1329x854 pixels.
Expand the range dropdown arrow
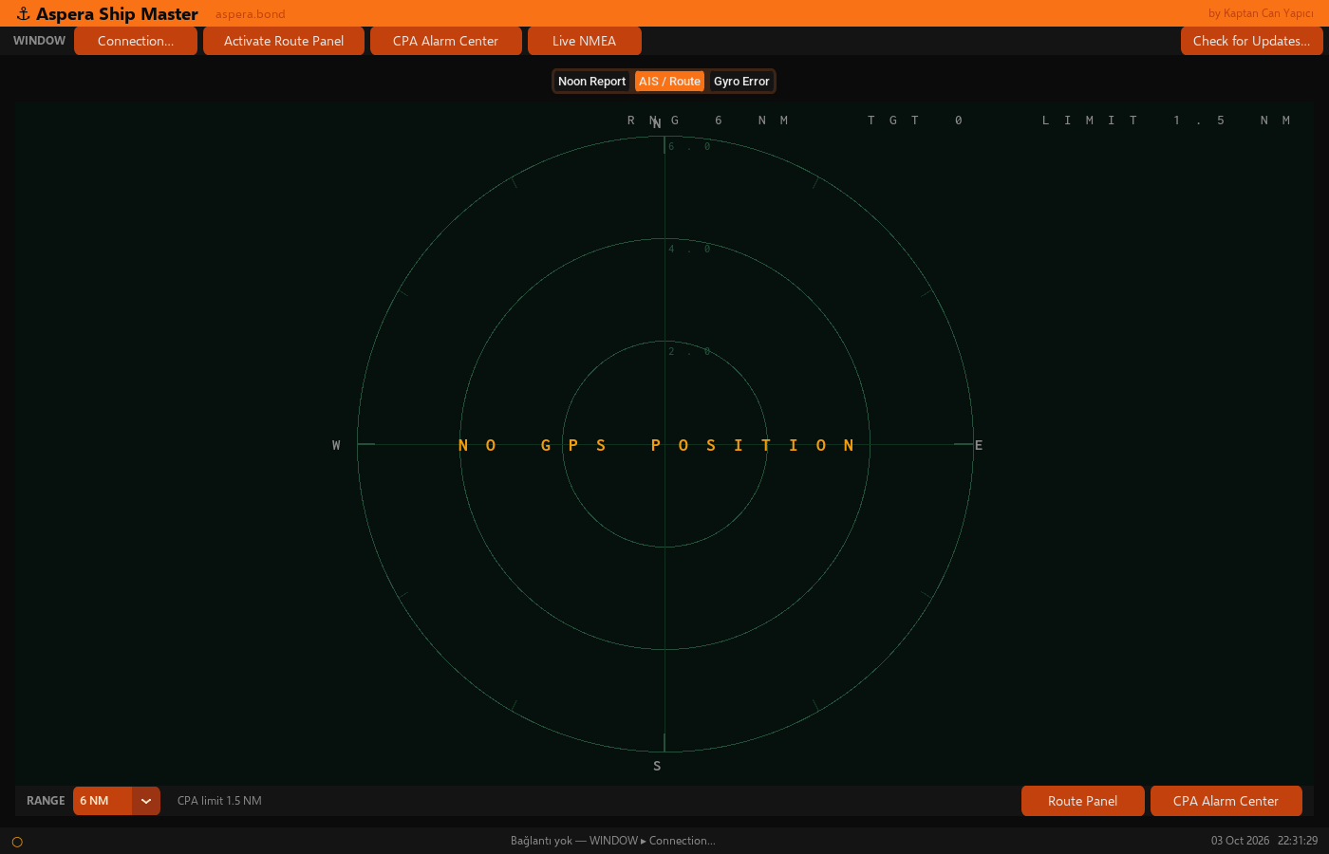point(146,801)
